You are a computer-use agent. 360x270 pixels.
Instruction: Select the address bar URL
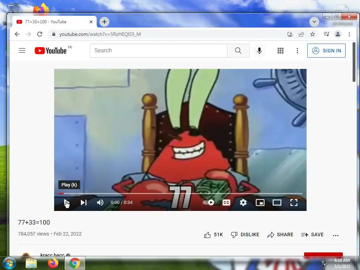coord(100,34)
